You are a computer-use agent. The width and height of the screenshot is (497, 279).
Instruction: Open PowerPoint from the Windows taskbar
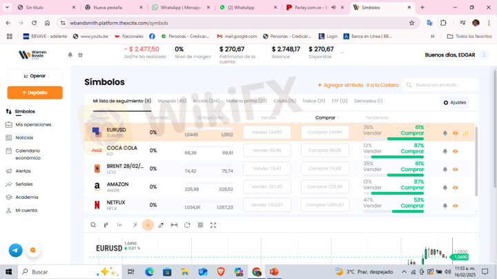point(274,271)
